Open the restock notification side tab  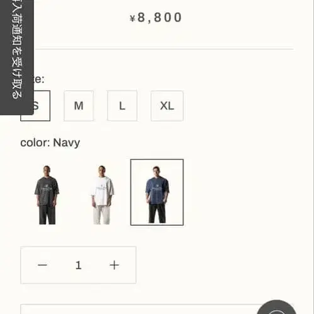click(x=17, y=57)
